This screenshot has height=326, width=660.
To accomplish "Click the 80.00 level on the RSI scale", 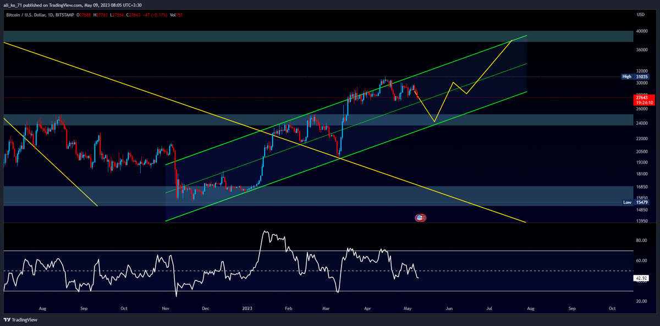I will [x=641, y=241].
